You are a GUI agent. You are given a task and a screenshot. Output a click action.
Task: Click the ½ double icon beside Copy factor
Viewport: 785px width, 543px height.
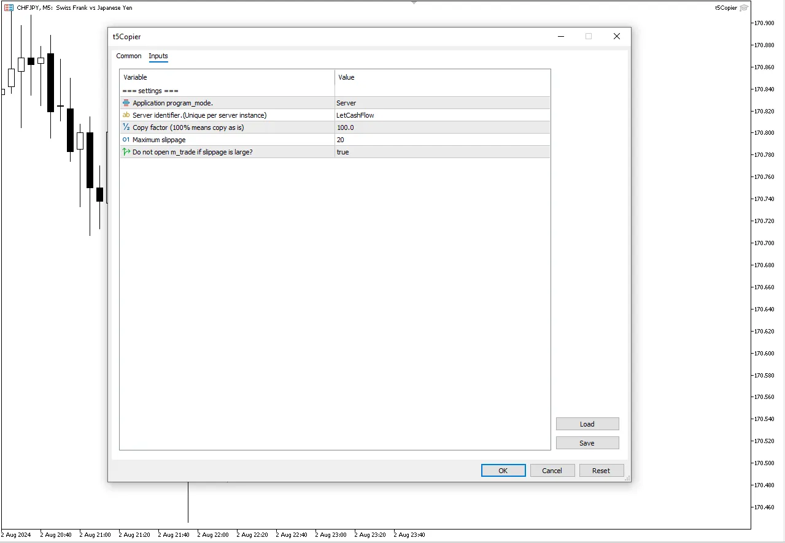pos(126,127)
